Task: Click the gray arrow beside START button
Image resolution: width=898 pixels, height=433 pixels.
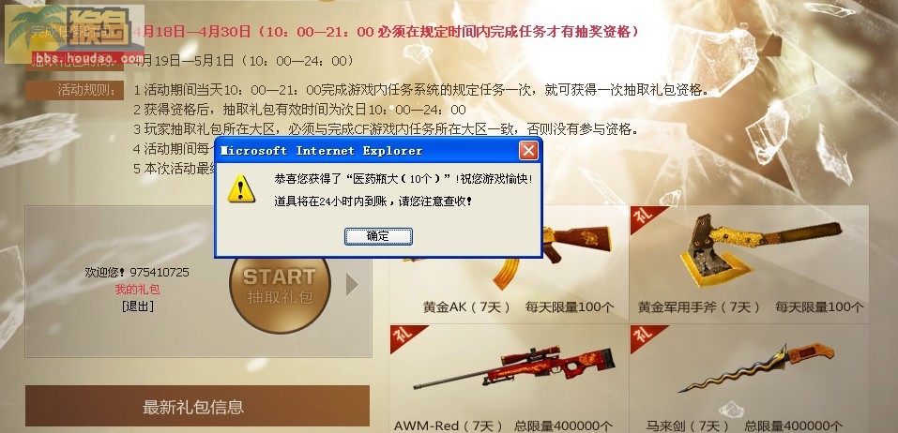Action: (x=352, y=285)
